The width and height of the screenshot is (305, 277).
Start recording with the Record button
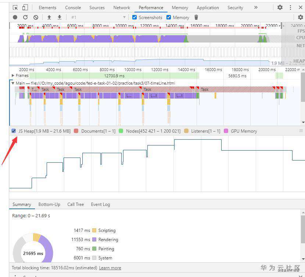[x=15, y=17]
